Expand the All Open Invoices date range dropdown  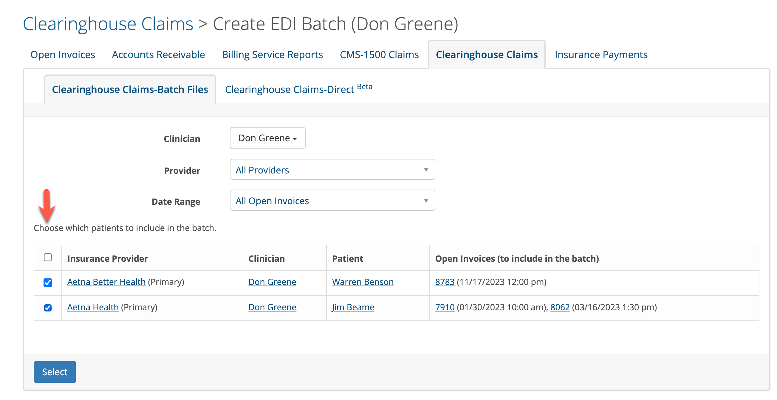coord(332,201)
